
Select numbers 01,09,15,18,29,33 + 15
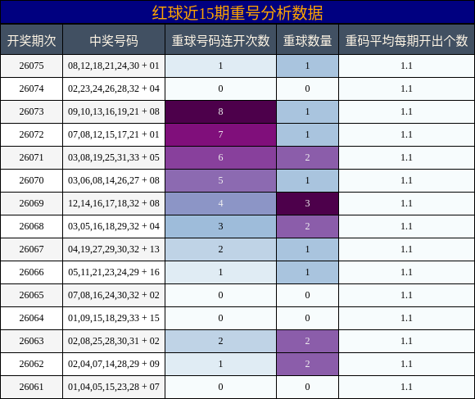(114, 318)
